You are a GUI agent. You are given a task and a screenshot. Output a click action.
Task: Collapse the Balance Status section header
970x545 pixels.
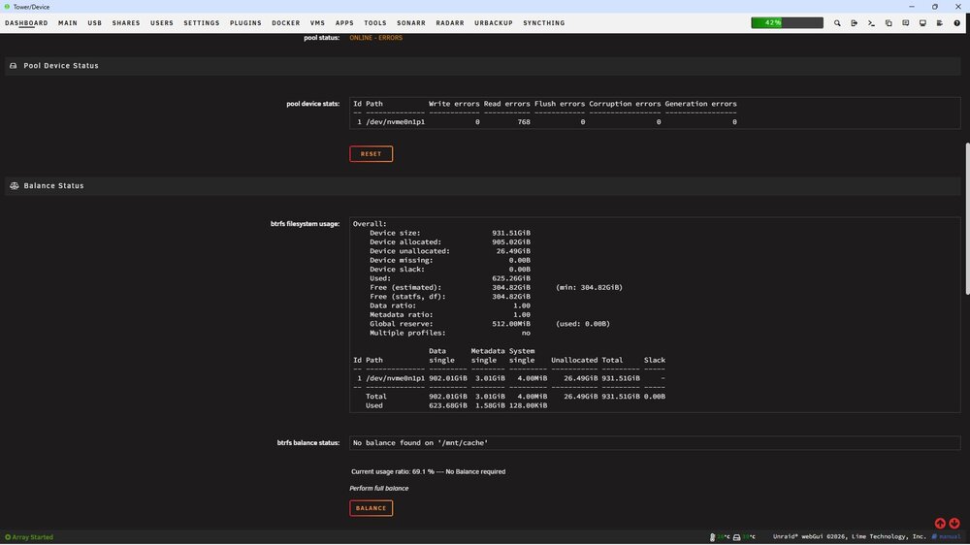tap(53, 185)
